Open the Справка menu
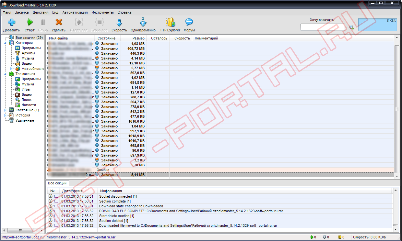Viewport: 402px width, 241px height. click(x=124, y=12)
